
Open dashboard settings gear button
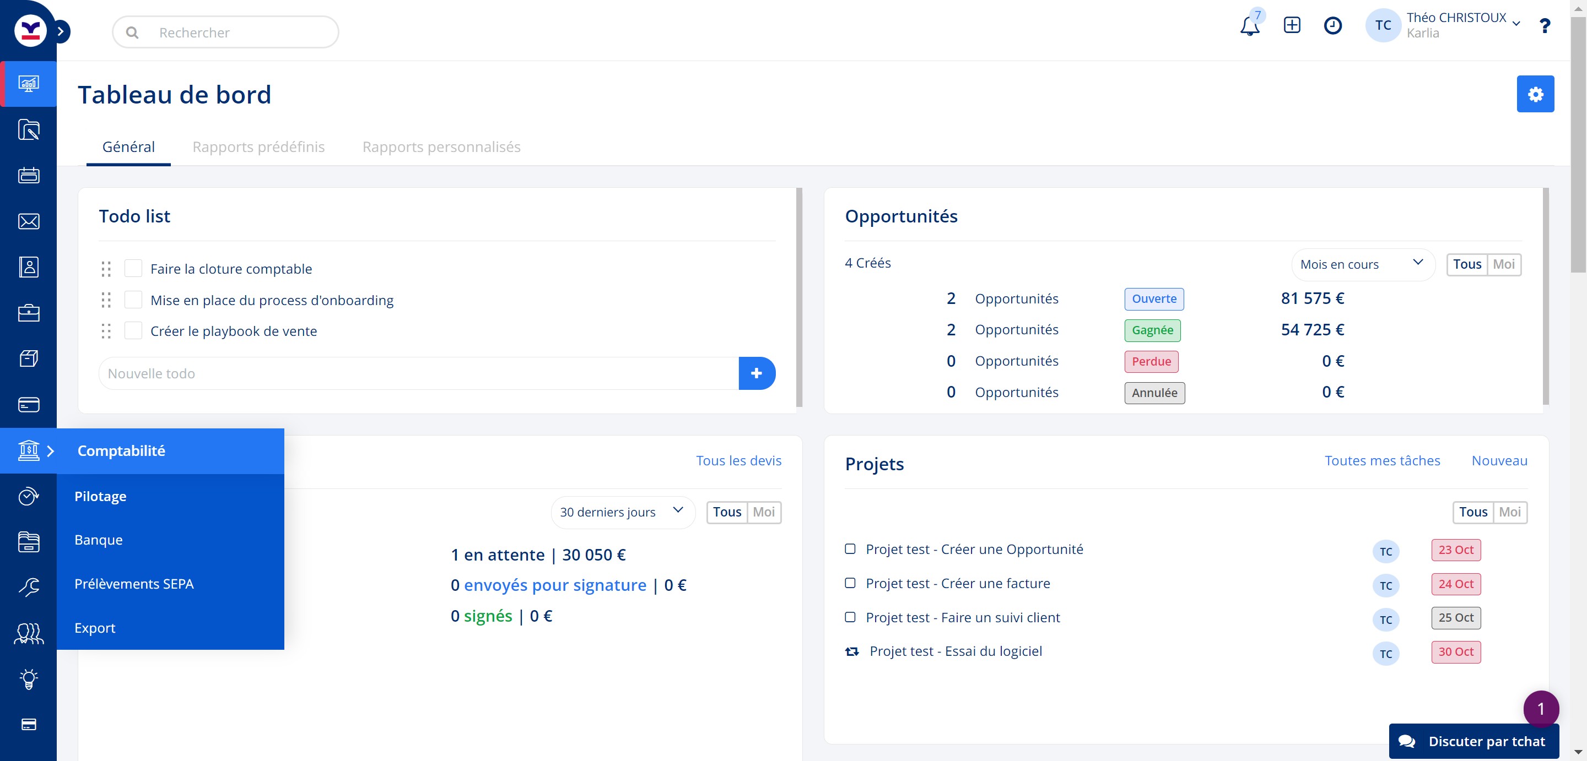tap(1535, 94)
